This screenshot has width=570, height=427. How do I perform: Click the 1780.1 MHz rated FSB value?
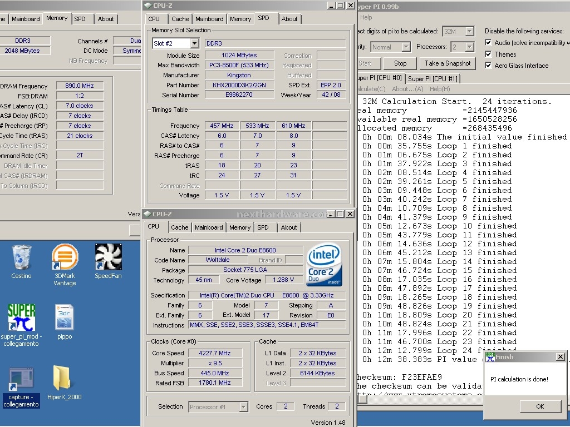(x=215, y=383)
